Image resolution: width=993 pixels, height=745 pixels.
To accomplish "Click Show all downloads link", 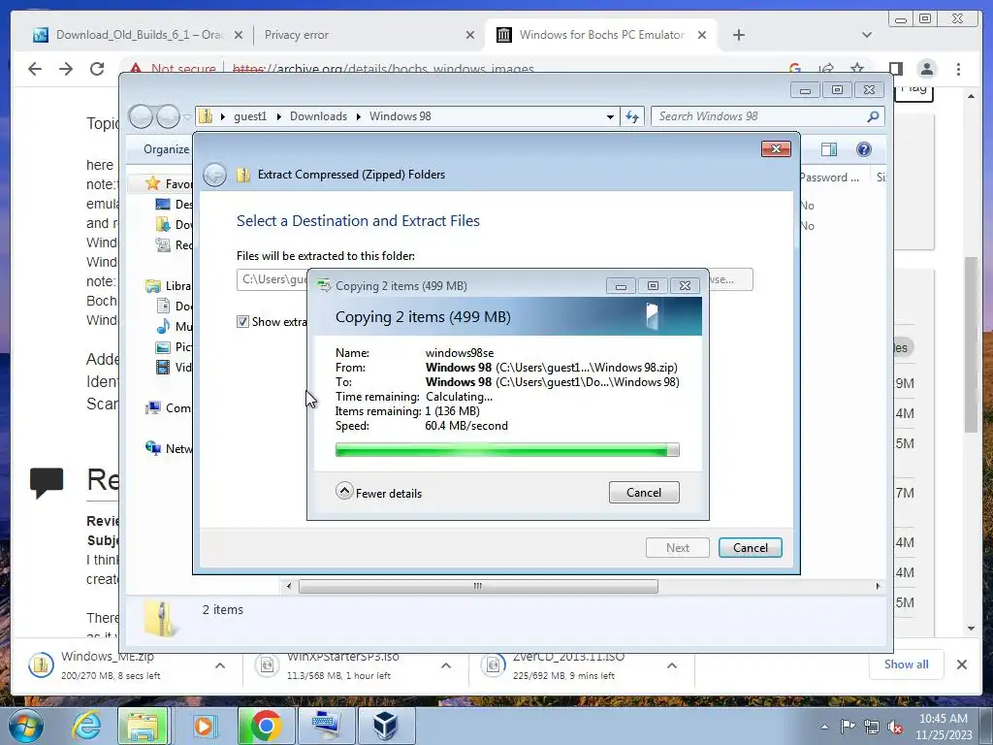I will 907,664.
